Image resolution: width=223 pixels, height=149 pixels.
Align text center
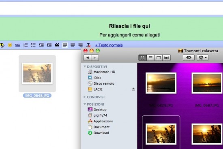coord(73,45)
